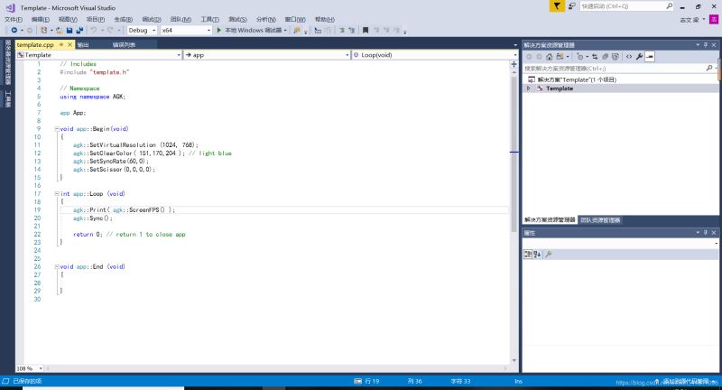
Task: Expand the Template project tree node
Action: tap(529, 88)
